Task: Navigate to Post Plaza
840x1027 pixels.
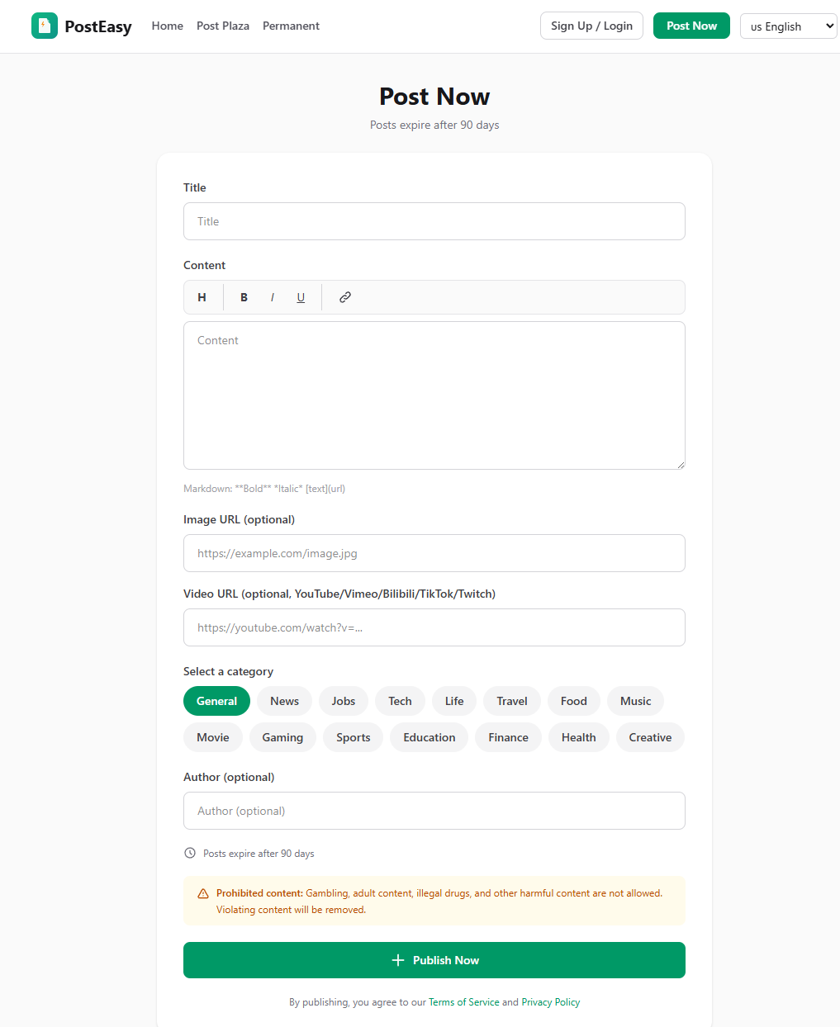Action: 223,26
